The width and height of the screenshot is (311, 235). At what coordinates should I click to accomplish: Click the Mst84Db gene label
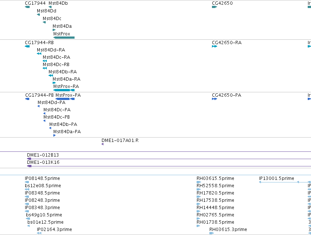click(58, 3)
